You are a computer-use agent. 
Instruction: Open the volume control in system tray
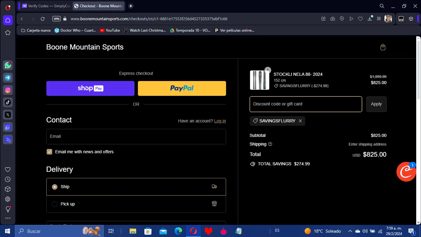point(365,231)
